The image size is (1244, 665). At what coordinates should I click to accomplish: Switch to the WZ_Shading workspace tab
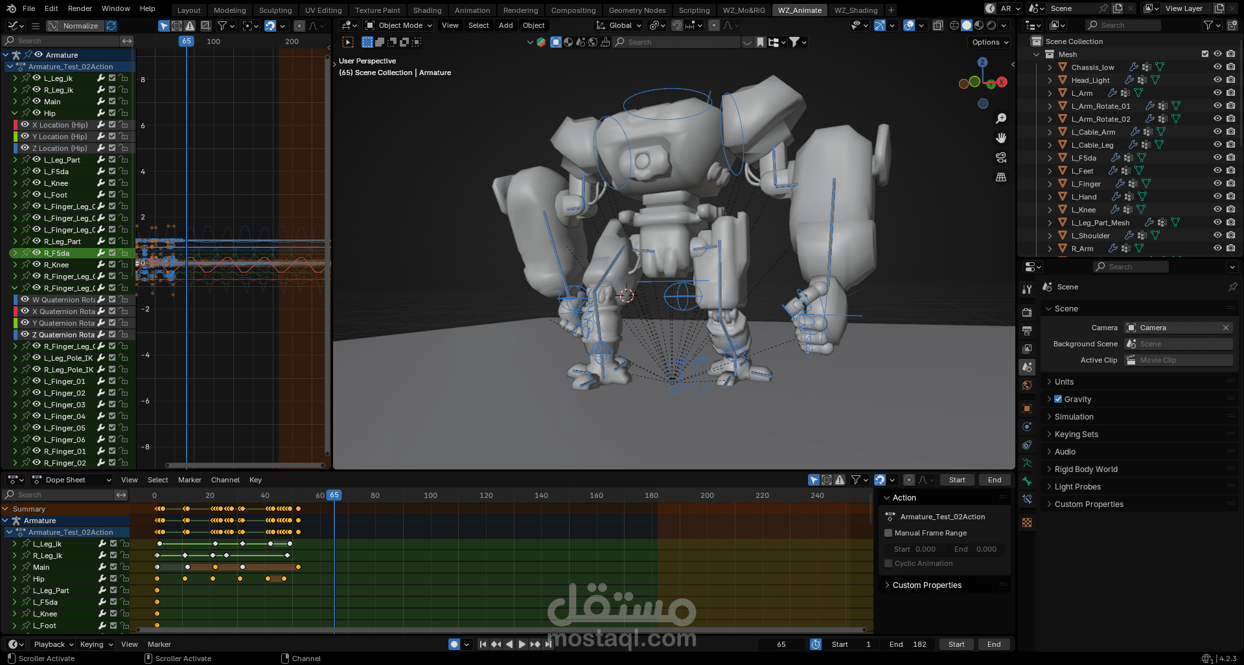pos(855,10)
